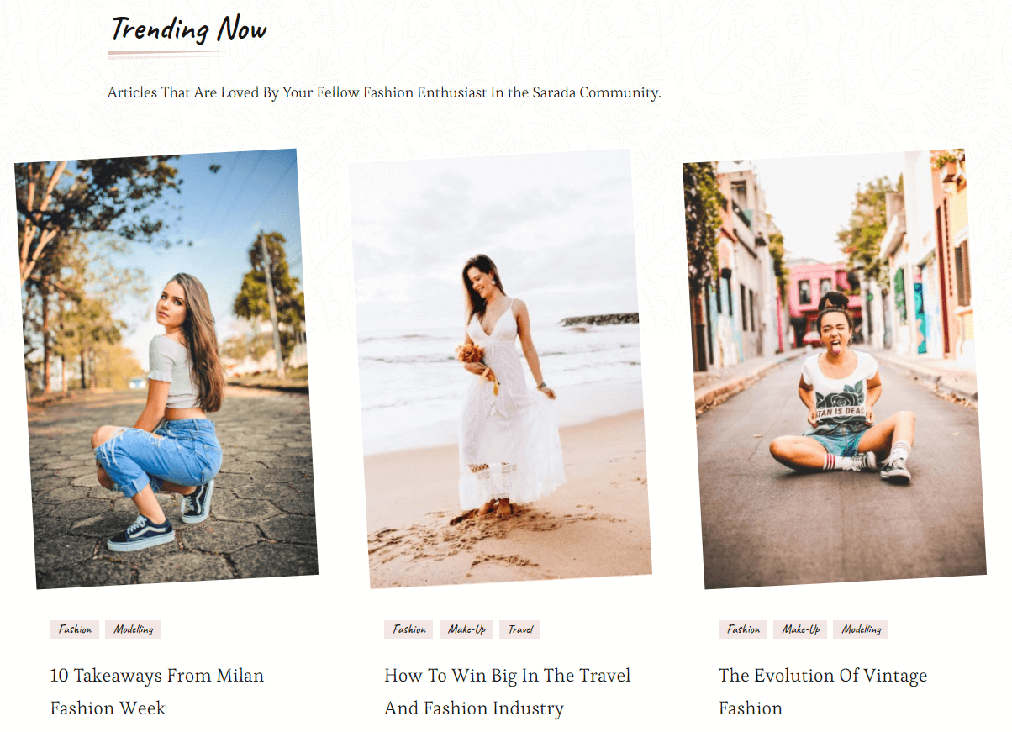1012x732 pixels.
Task: Click the blue sneaker in first photo
Action: pos(140,534)
